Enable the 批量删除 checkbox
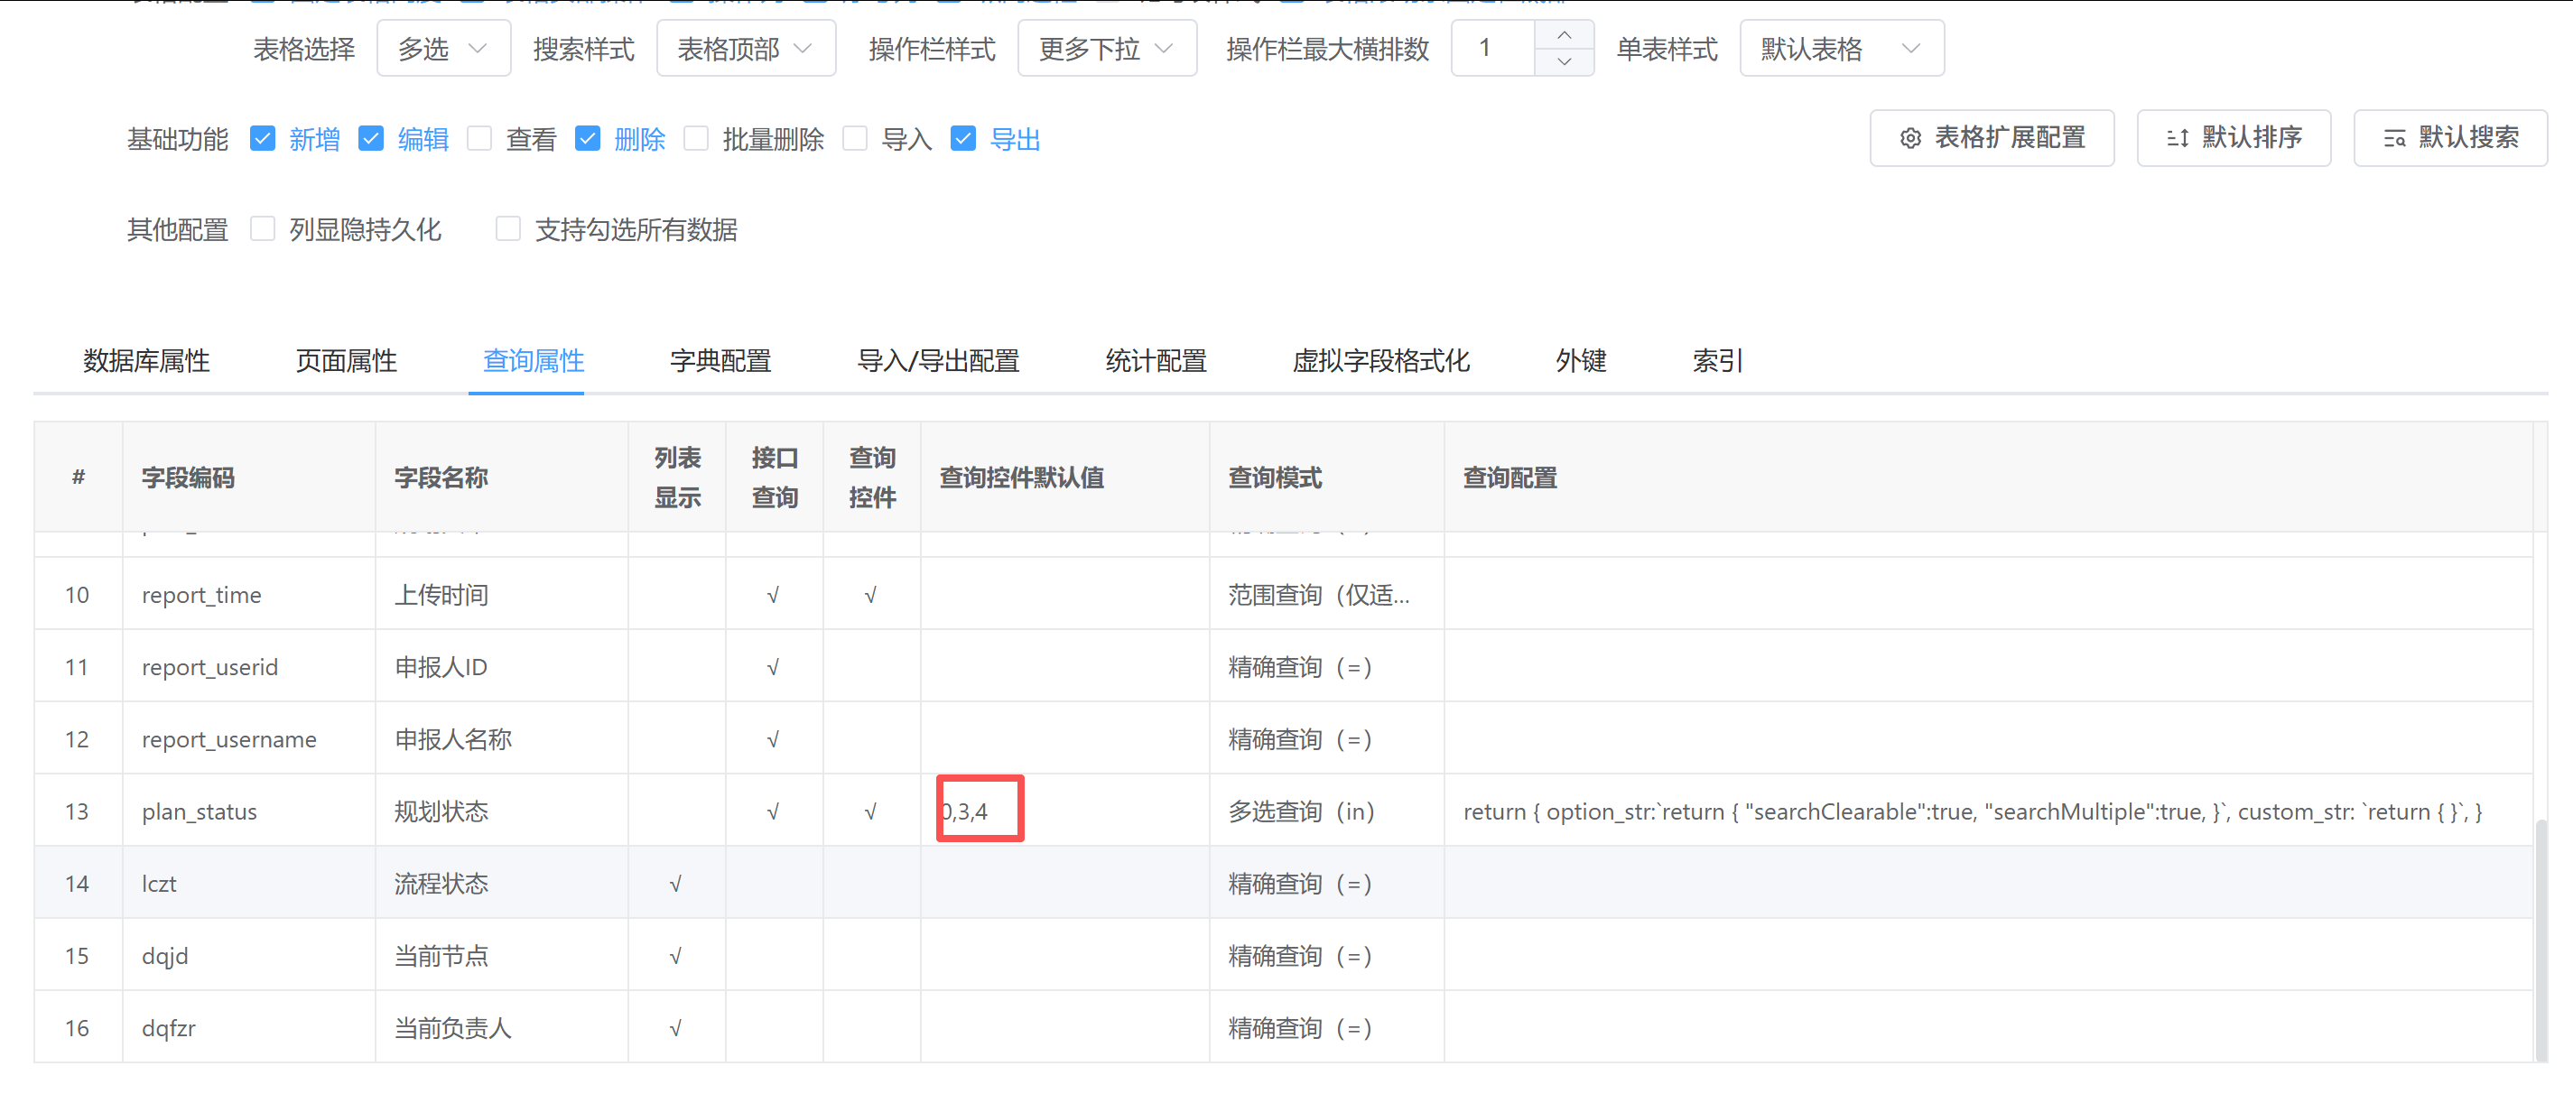 coord(696,139)
